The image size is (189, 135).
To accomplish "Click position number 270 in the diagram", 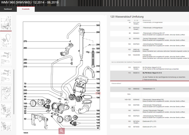I will click(x=25, y=41).
